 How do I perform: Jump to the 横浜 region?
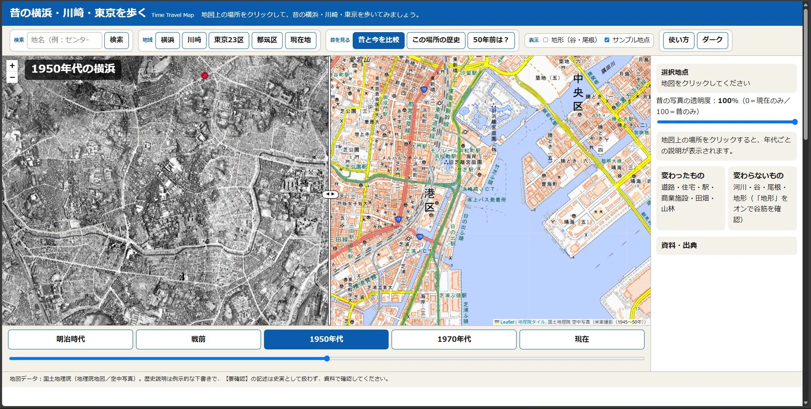168,40
